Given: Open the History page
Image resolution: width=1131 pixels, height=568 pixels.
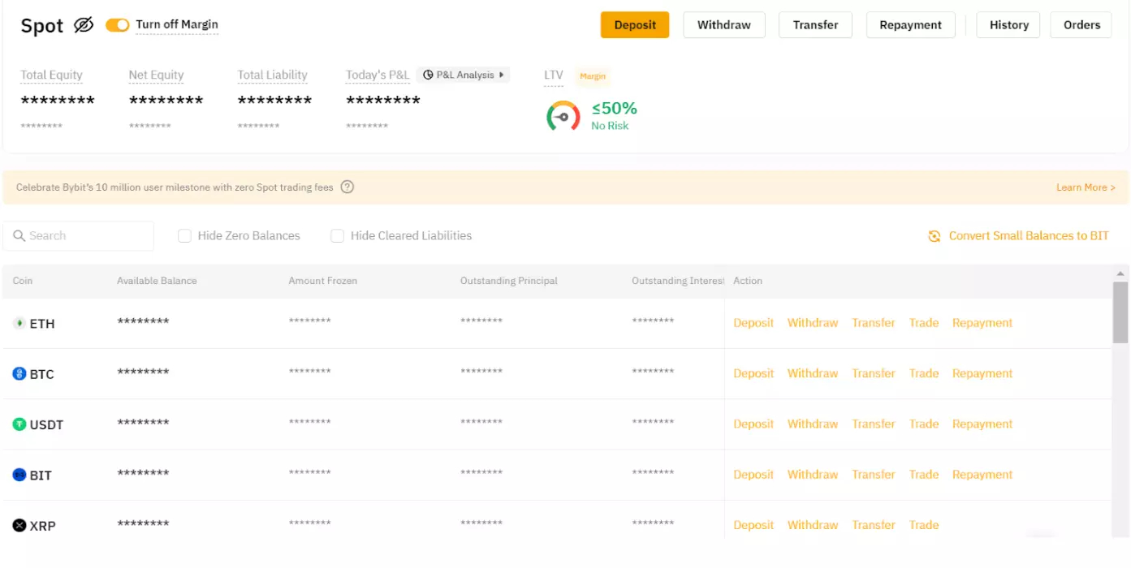Looking at the screenshot, I should pos(1008,24).
